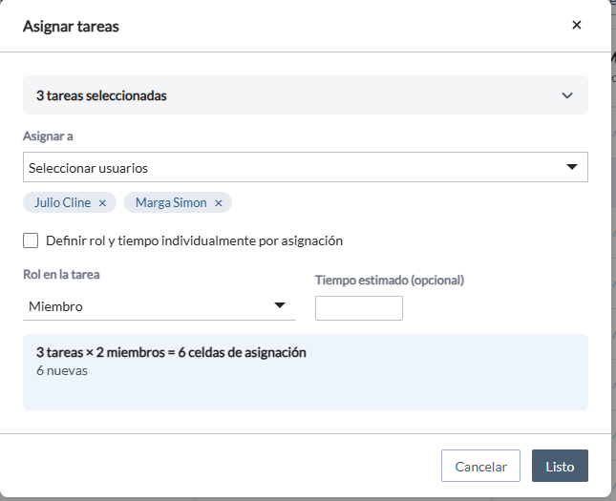This screenshot has height=501, width=616.
Task: Click the Asignar tareas dialog title
Action: (71, 27)
